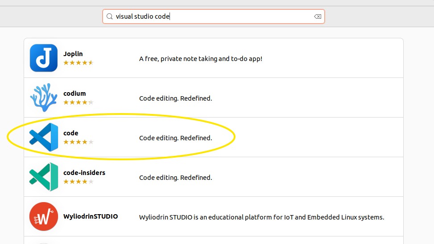Click the star rating under Joplin
The height and width of the screenshot is (244, 434).
(x=78, y=63)
